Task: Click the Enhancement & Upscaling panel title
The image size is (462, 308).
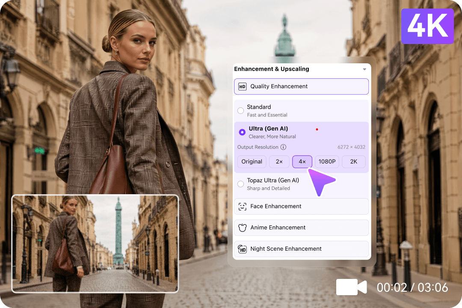Action: 271,69
